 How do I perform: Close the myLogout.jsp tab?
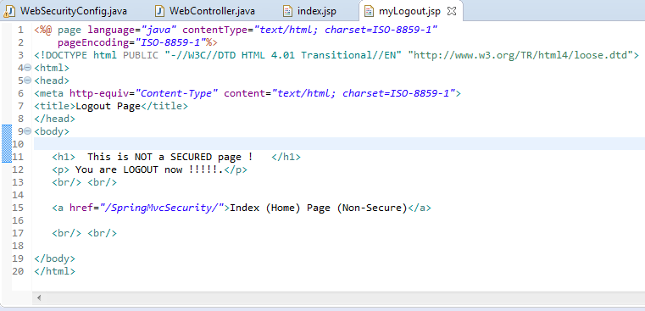point(451,11)
